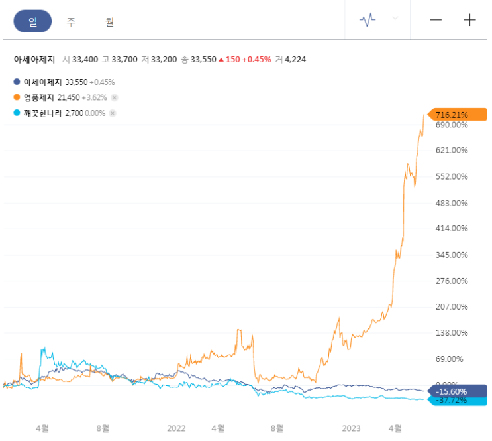Screen dimensions: 492x441
Task: Click the 깨끗한나라 price 2,700
Action: click(x=74, y=113)
